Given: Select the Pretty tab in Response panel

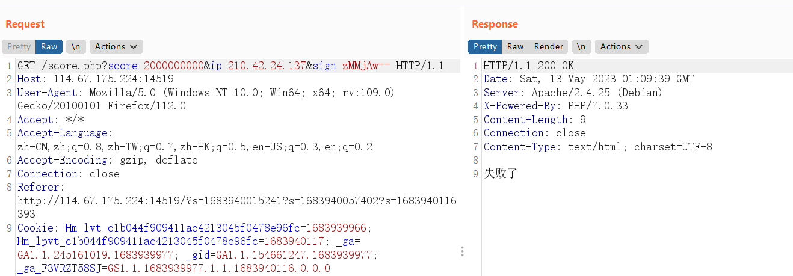Looking at the screenshot, I should [485, 47].
